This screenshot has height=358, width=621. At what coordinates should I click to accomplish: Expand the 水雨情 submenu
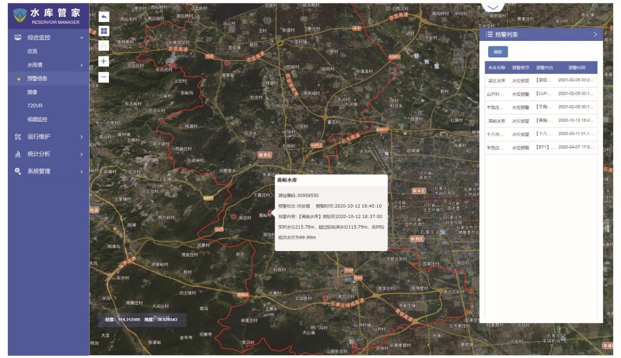(81, 65)
